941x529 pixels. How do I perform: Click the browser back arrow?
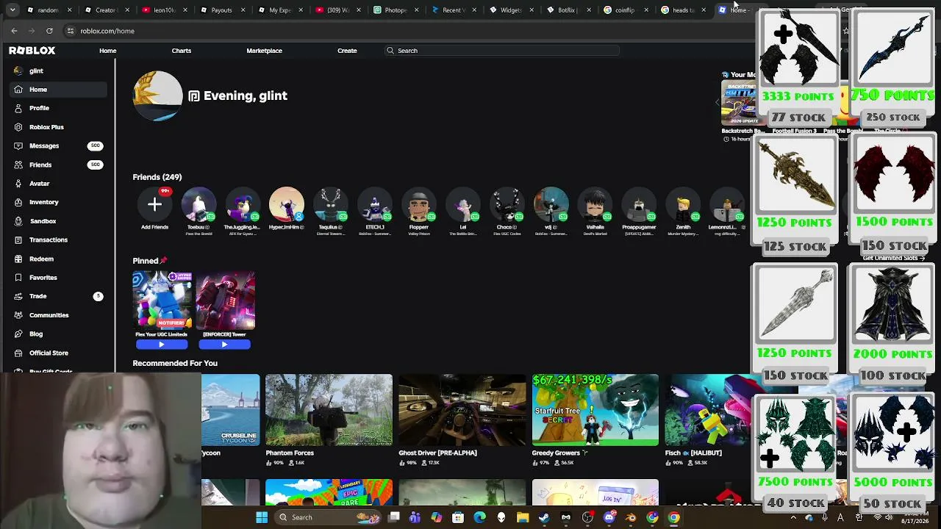pos(14,31)
